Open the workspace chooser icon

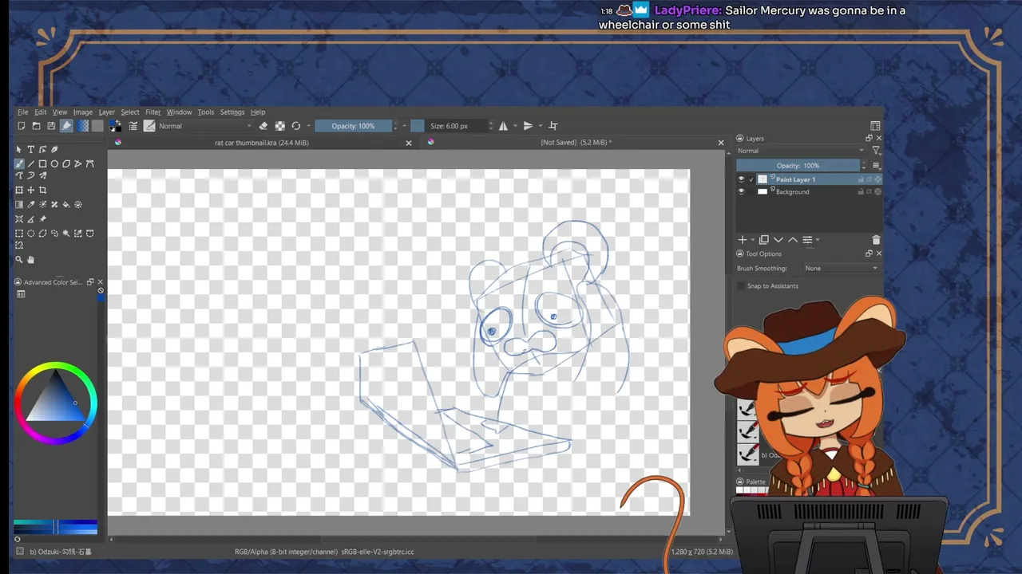click(x=876, y=126)
